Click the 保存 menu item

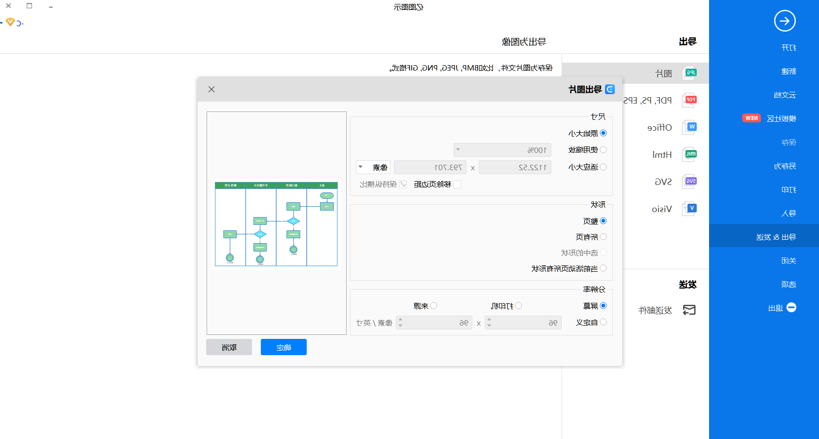coord(788,143)
